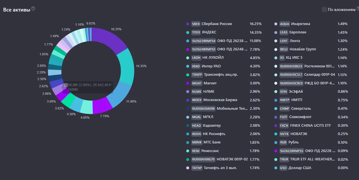Click the LKOH ticker badge

(x=196, y=58)
